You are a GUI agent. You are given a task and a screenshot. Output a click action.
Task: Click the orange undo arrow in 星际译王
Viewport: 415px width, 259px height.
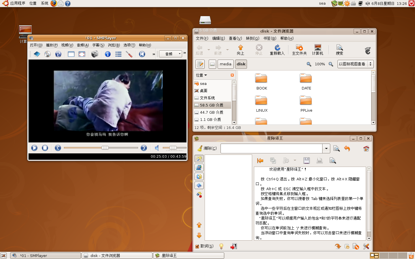point(347,148)
